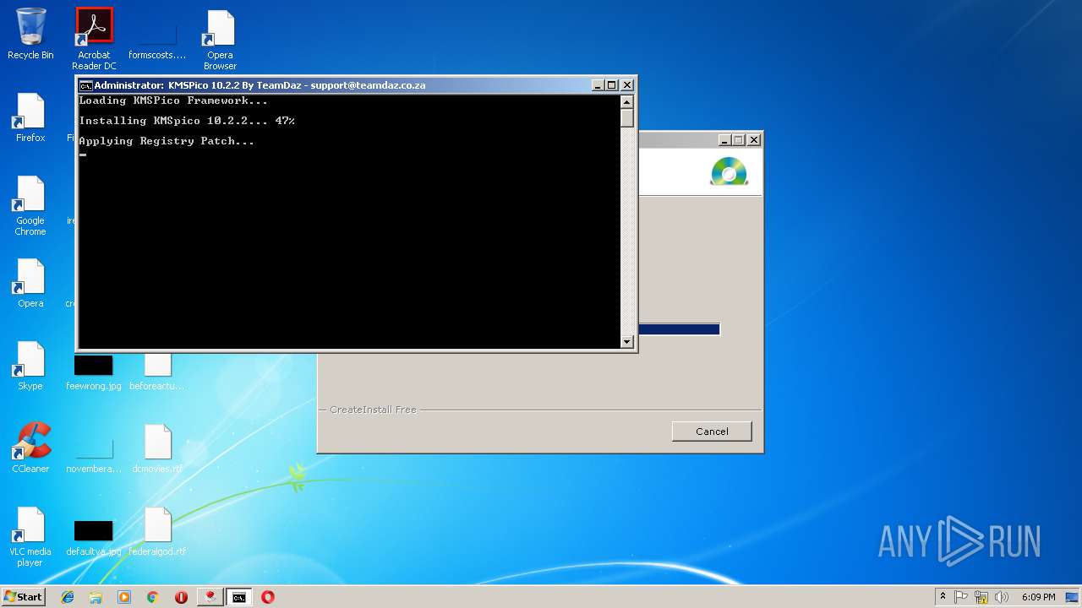Click the console vertical scrollbar thumb

(627, 117)
